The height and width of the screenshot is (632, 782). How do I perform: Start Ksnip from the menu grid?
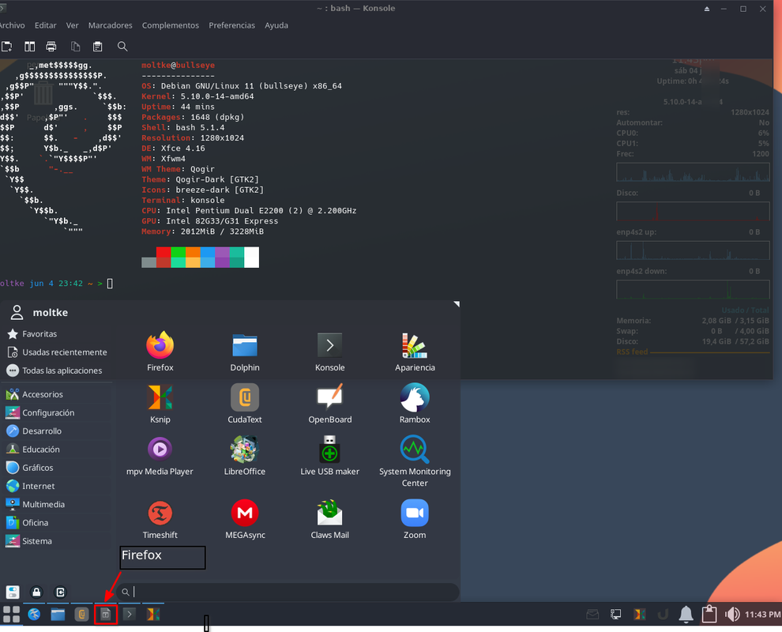(160, 404)
